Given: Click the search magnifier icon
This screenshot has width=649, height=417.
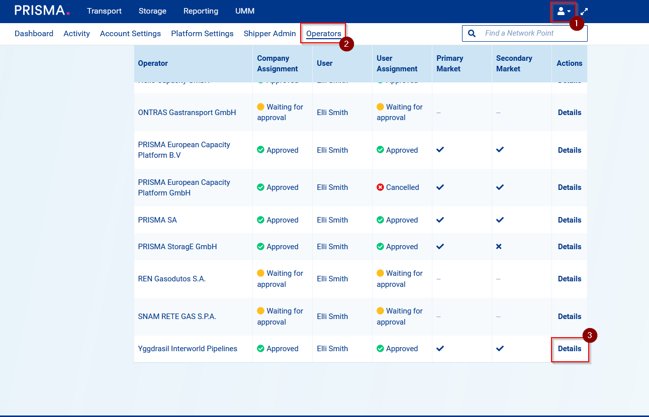Looking at the screenshot, I should (472, 33).
